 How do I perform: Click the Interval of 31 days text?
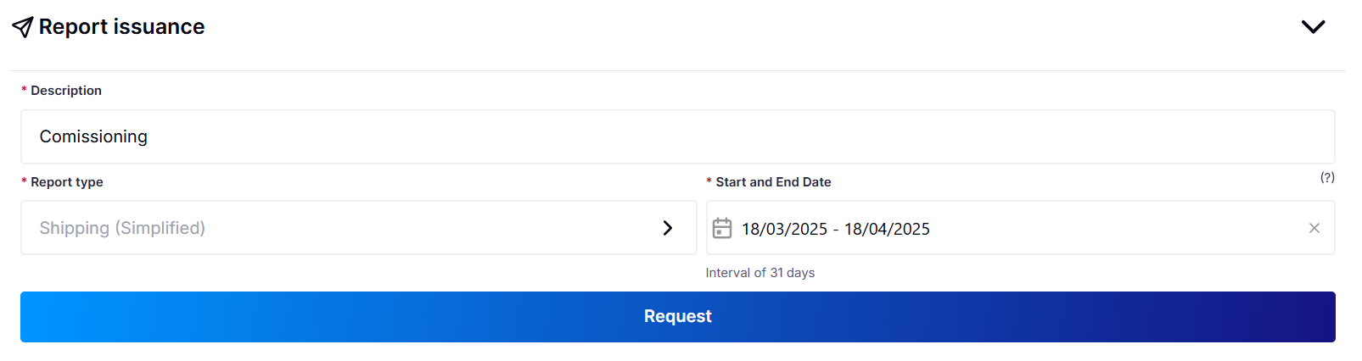click(760, 273)
